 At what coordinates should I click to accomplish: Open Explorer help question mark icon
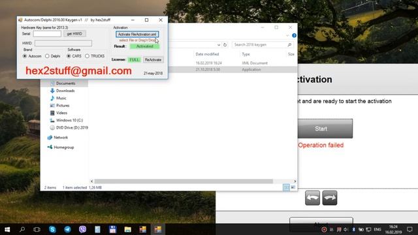click(294, 35)
